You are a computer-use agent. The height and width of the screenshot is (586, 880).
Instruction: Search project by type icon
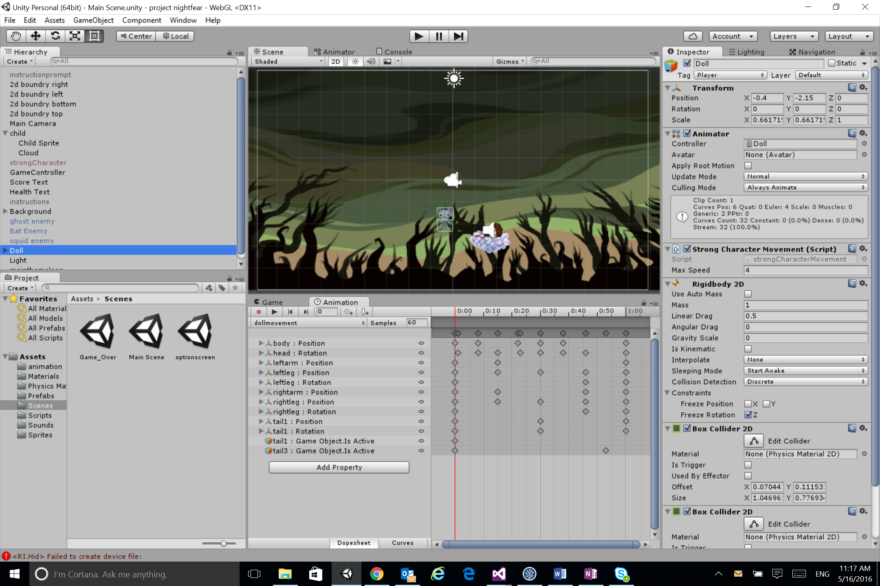click(x=209, y=288)
